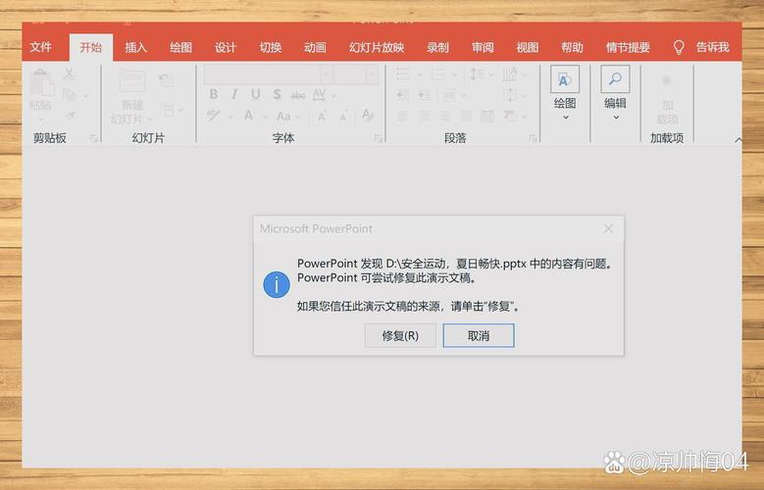764x490 pixels.
Task: Click the decrease font size icon
Action: point(343,117)
